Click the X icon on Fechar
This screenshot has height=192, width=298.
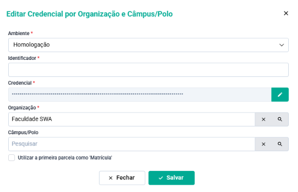click(x=111, y=178)
